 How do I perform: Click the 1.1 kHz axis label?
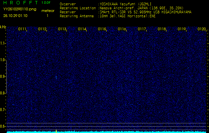click(x=3, y=43)
